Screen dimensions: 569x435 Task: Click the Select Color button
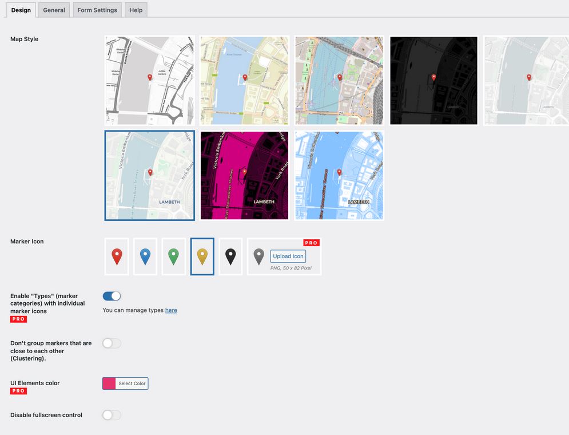(132, 383)
